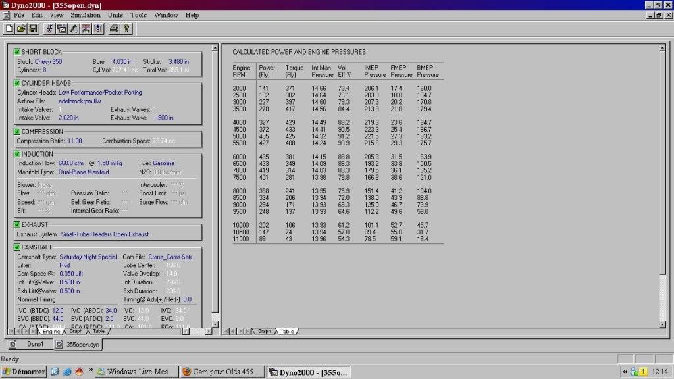Click the document icon left of File menu
This screenshot has width=674, height=379.
point(6,15)
